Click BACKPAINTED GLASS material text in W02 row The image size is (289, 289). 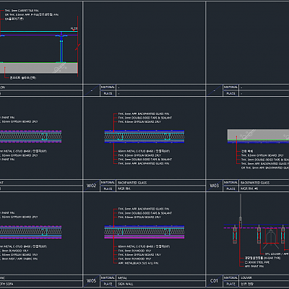[x=132, y=183]
